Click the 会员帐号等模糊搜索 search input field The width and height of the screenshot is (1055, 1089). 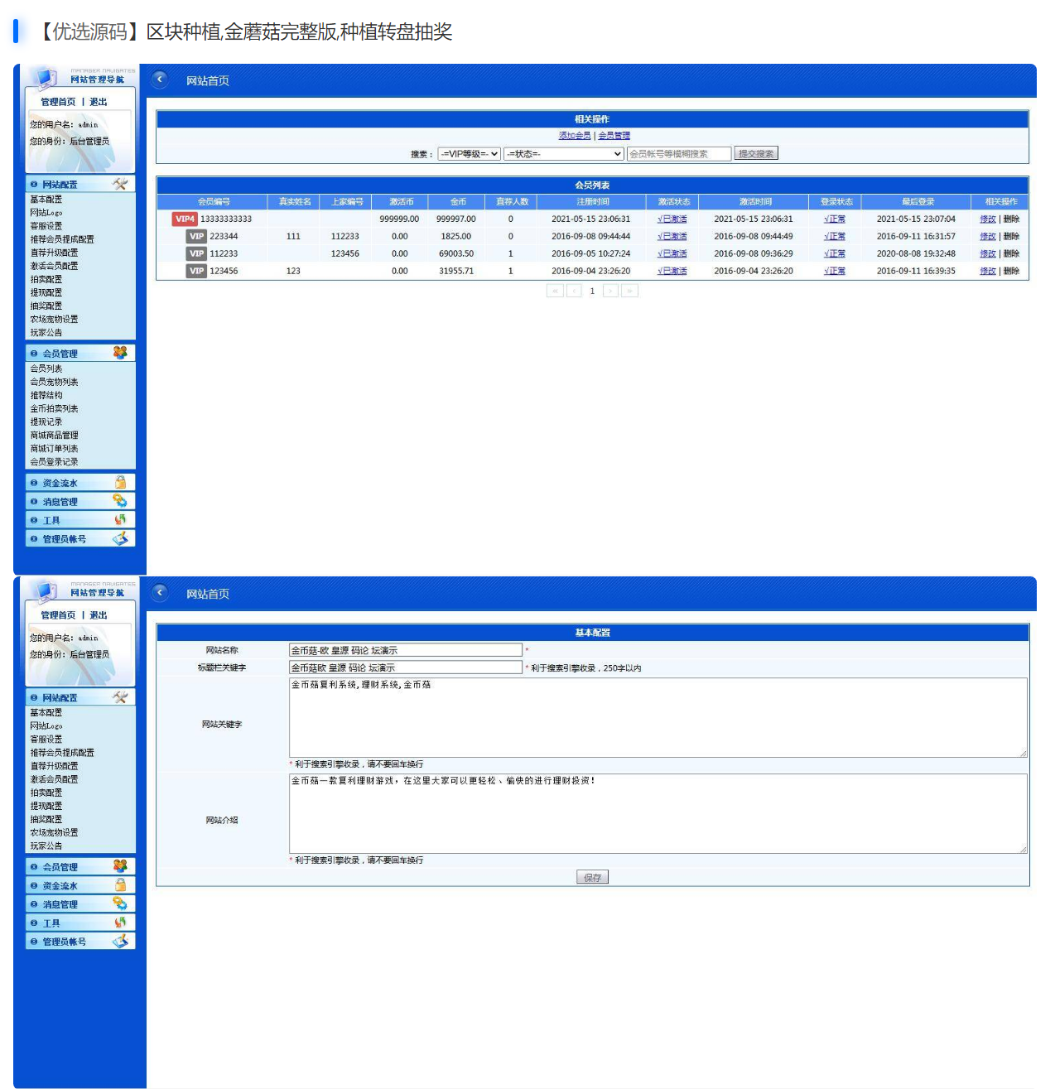679,154
